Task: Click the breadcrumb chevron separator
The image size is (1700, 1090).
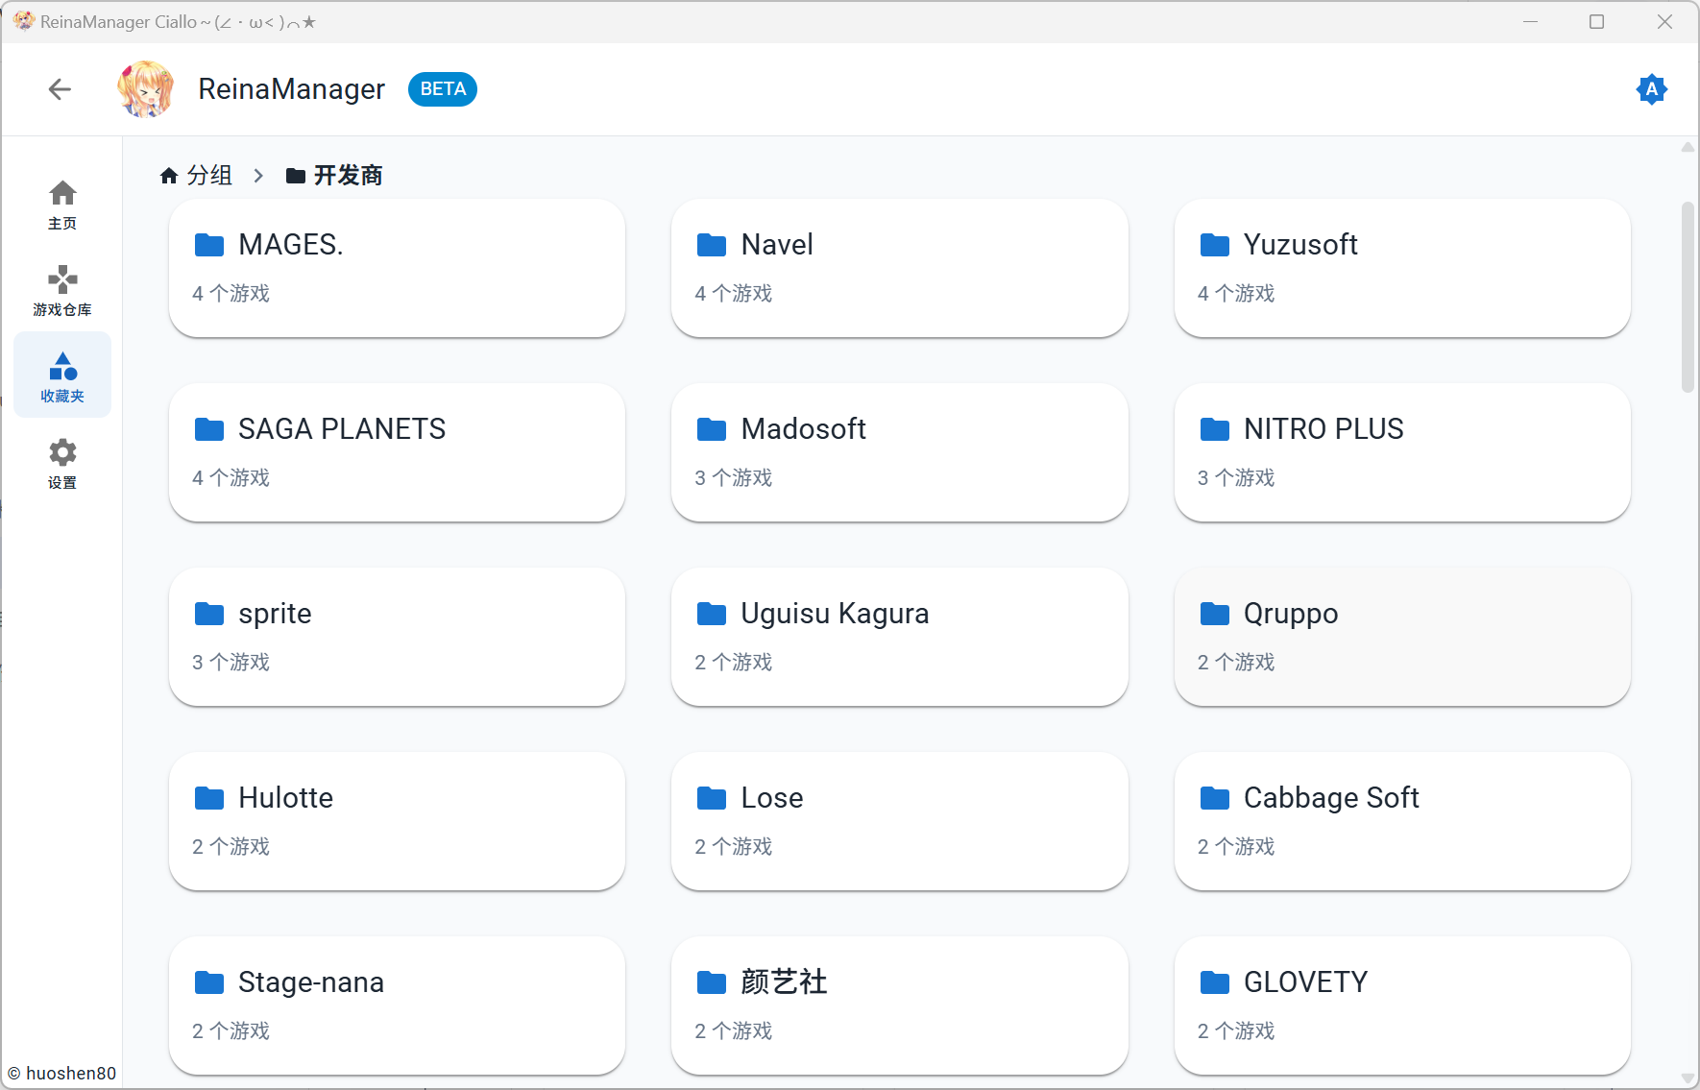Action: point(258,176)
